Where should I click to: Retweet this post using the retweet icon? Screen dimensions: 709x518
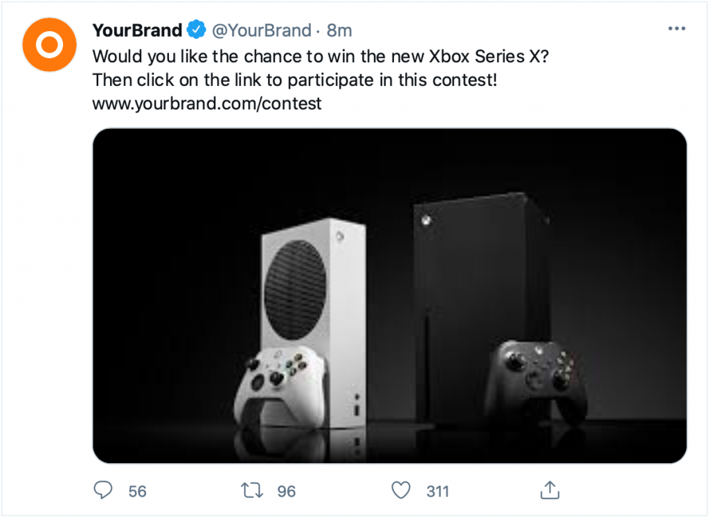click(x=251, y=491)
